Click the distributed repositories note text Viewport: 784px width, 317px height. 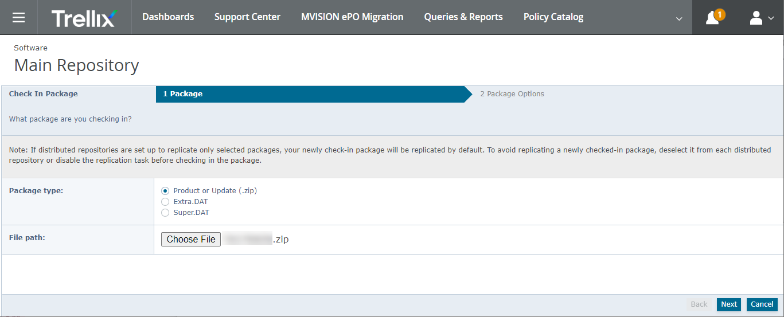tap(390, 155)
